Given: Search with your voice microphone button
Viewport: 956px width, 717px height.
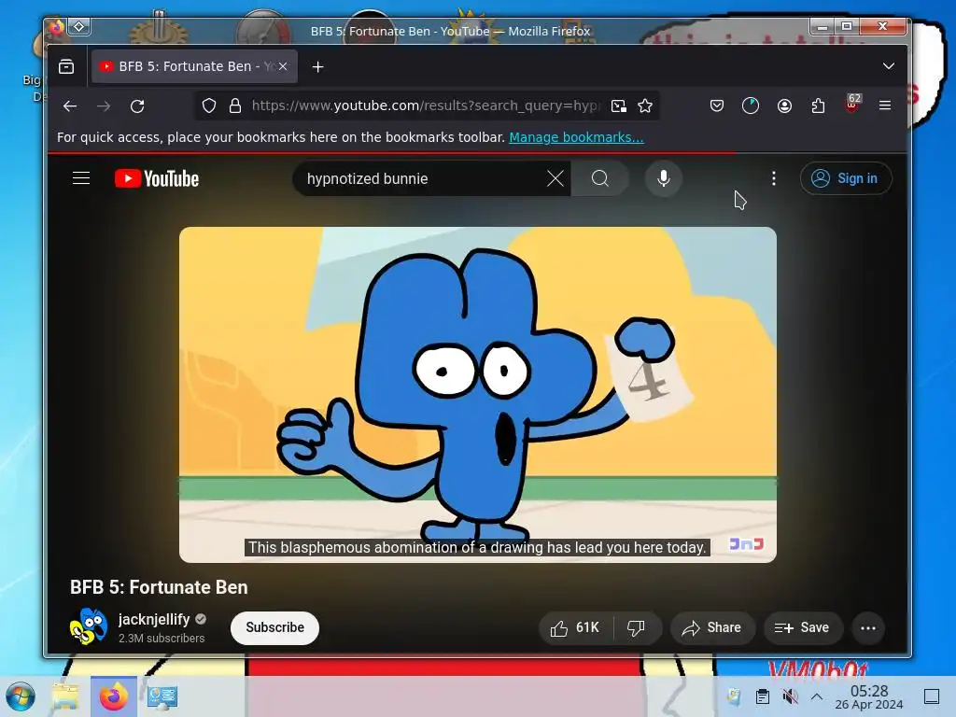Looking at the screenshot, I should 664,178.
